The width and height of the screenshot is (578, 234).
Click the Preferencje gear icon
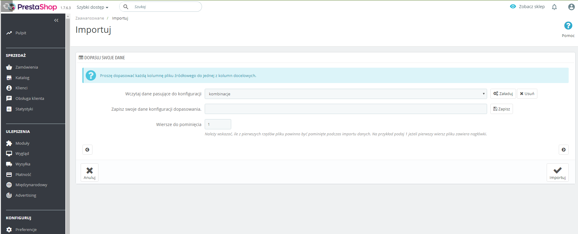9,229
